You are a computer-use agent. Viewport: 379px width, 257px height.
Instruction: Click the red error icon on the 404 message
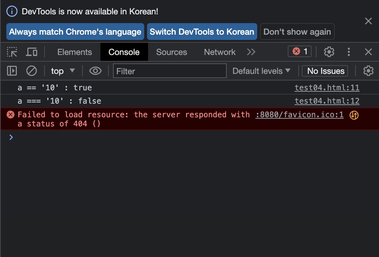(11, 114)
